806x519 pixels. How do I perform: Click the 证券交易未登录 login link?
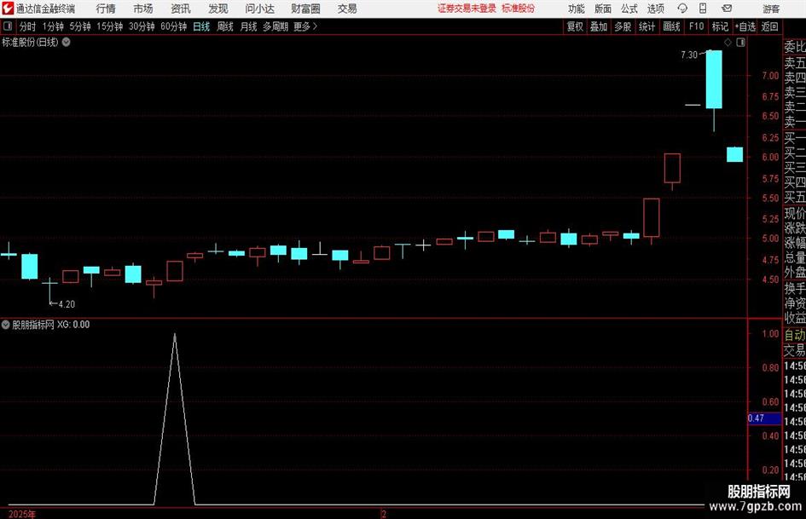click(x=467, y=9)
